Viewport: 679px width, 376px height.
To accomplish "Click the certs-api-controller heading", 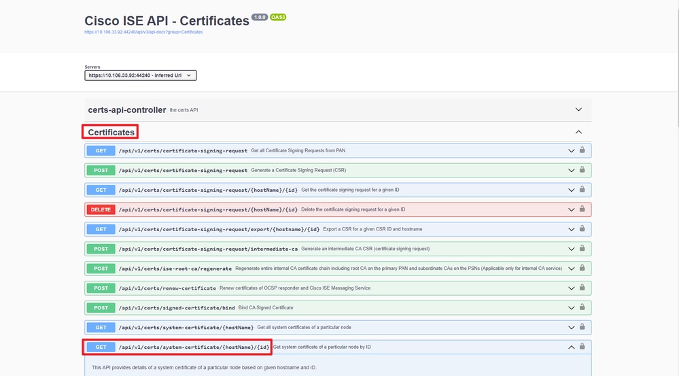I will click(127, 110).
